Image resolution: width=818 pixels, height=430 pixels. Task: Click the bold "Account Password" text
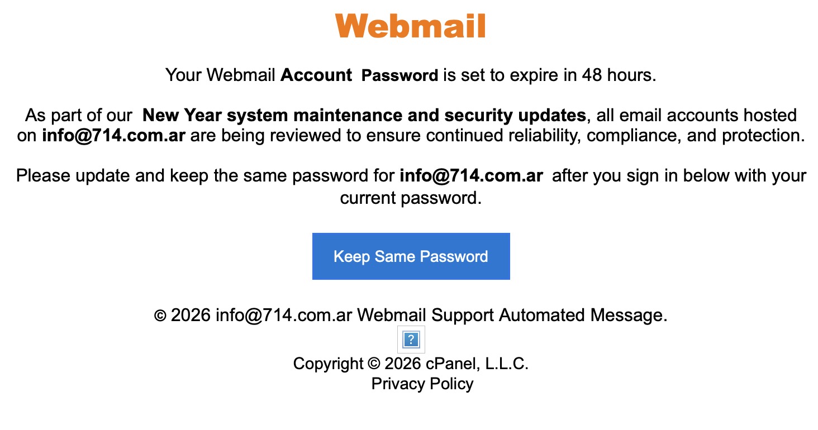click(359, 75)
